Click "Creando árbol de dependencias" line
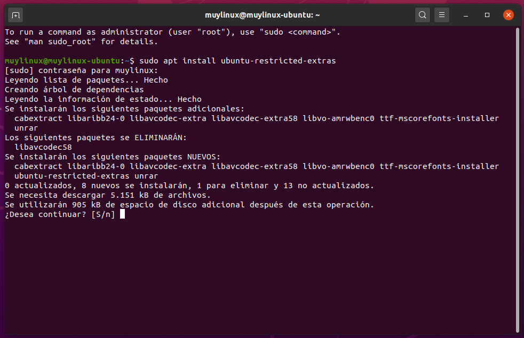The height and width of the screenshot is (338, 524). click(74, 90)
